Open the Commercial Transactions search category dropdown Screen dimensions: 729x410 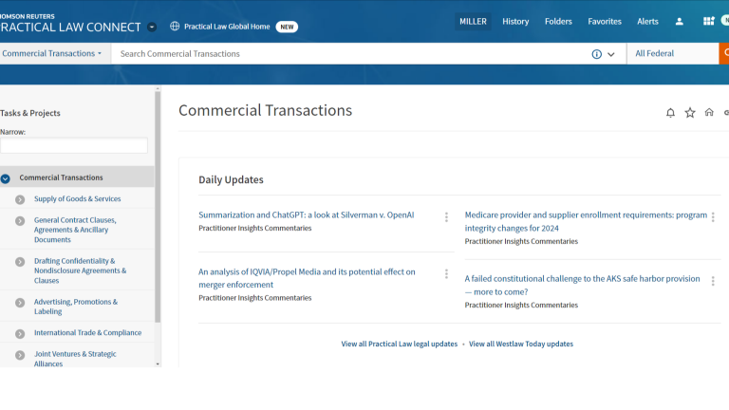click(52, 54)
